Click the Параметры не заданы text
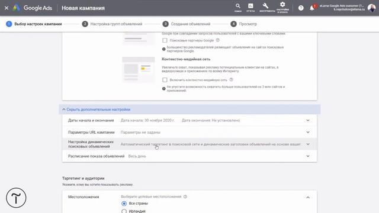Image resolution: width=379 pixels, height=213 pixels. click(x=140, y=133)
